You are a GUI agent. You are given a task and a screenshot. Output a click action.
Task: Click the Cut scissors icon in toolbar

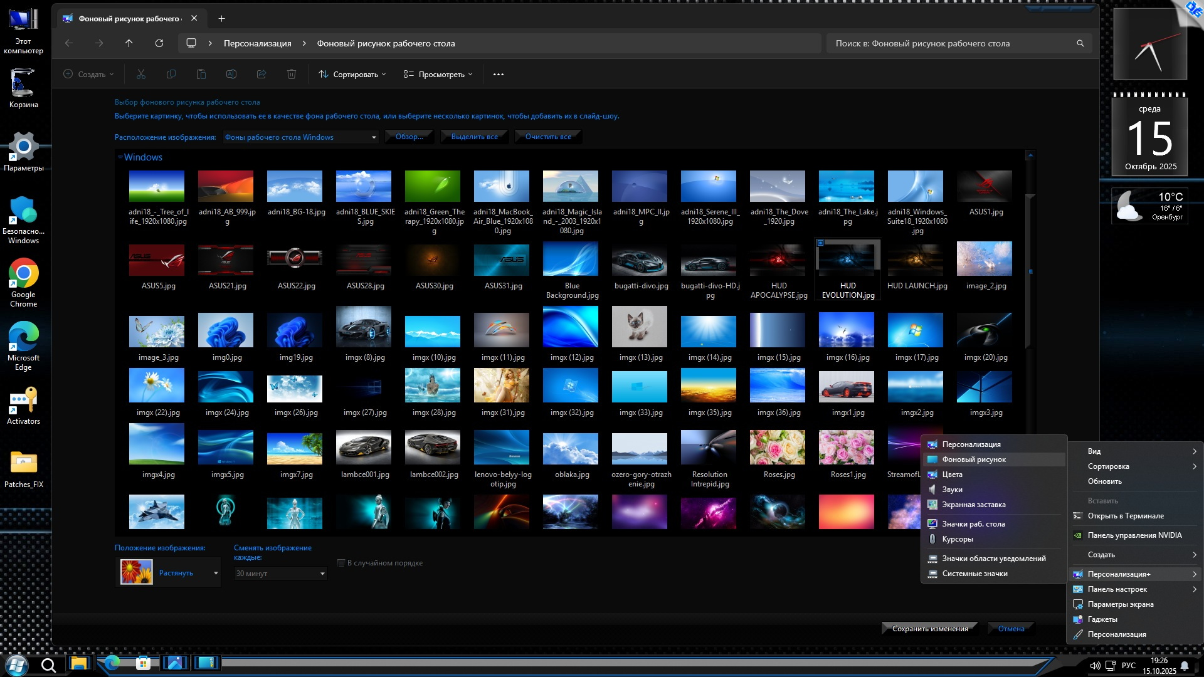tap(141, 74)
